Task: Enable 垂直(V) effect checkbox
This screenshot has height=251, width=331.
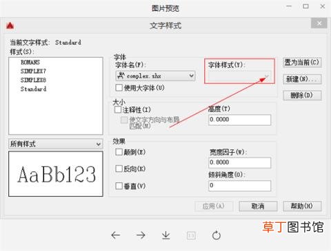Action: pos(119,186)
